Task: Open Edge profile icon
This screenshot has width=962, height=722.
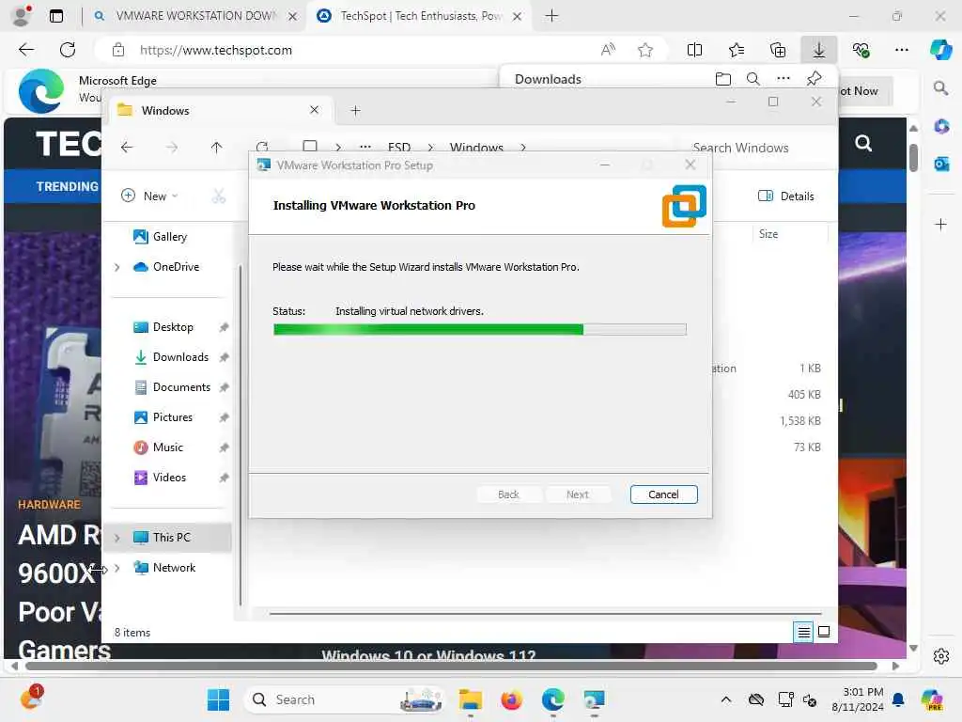Action: click(x=22, y=16)
